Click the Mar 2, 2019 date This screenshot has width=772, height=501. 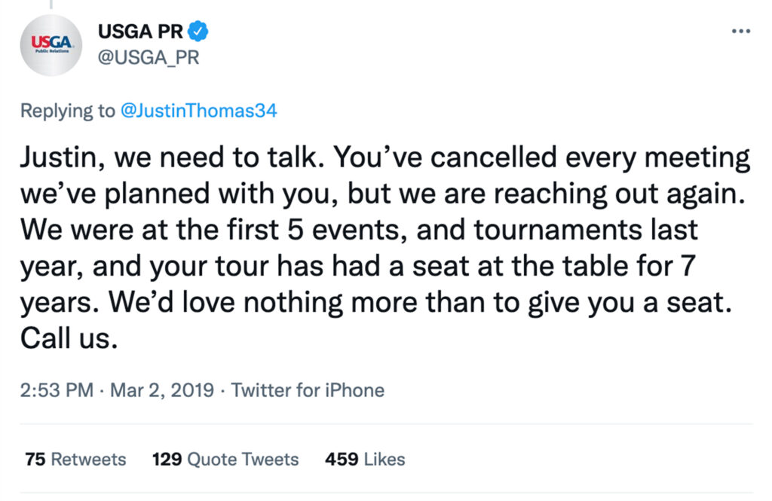162,390
